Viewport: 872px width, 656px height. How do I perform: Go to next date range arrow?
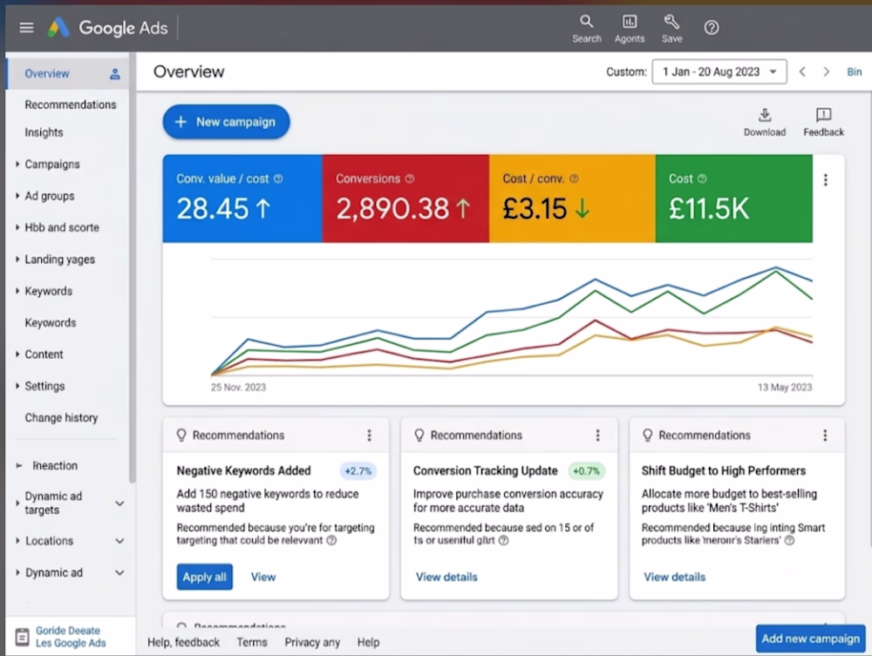827,71
